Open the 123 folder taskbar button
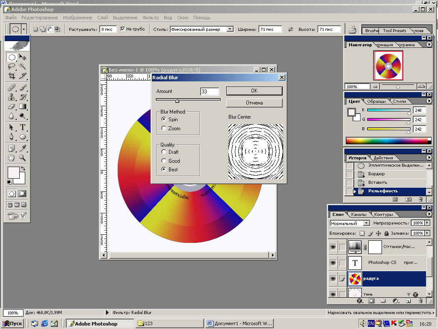The width and height of the screenshot is (438, 329). coord(169,323)
